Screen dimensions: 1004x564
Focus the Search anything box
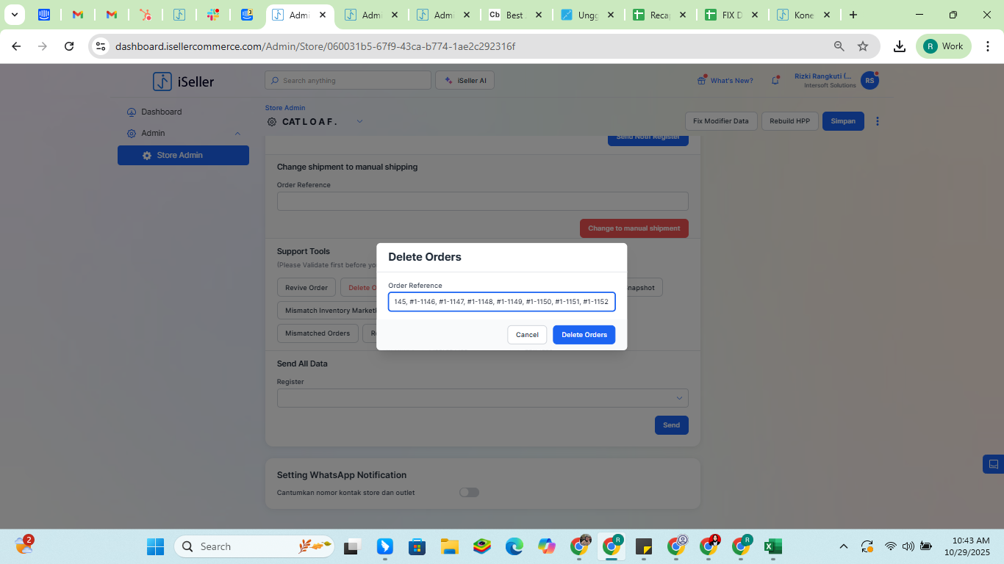point(348,81)
